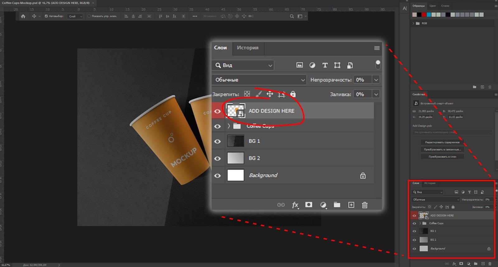Enable the Показать упр. элем. checkbox
The image size is (498, 267).
[89, 16]
